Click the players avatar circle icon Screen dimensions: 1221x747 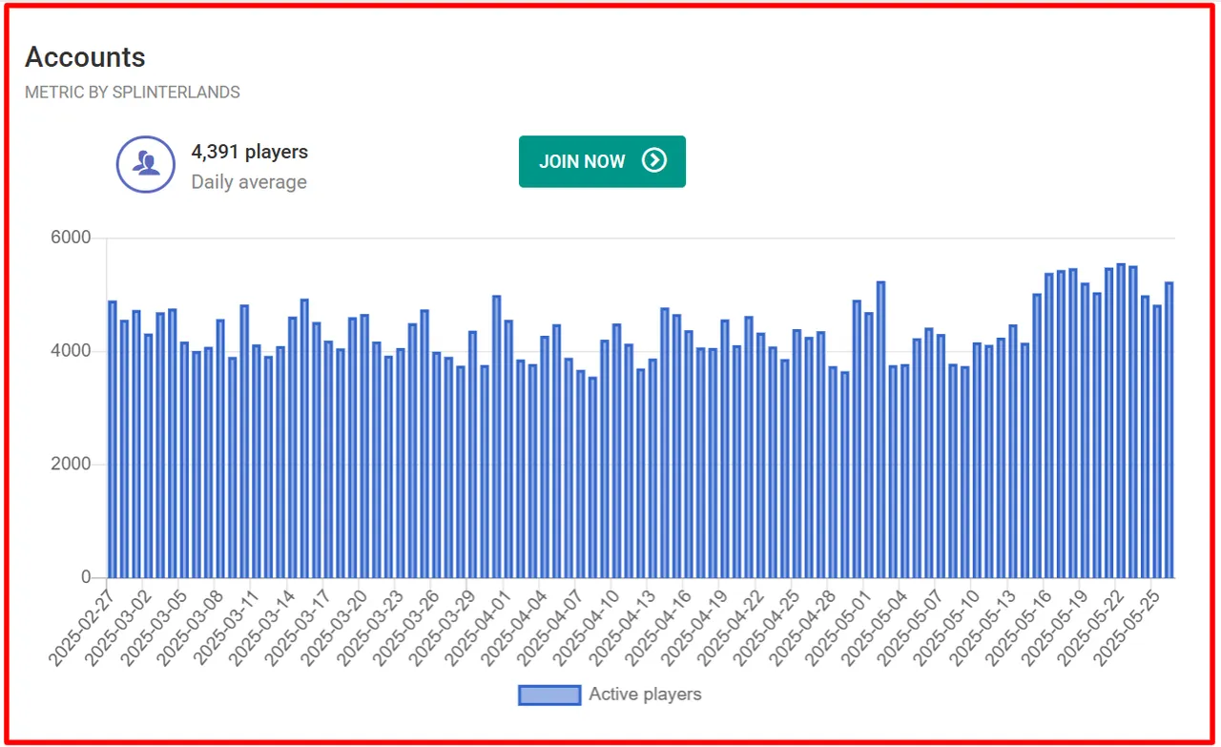tap(146, 164)
